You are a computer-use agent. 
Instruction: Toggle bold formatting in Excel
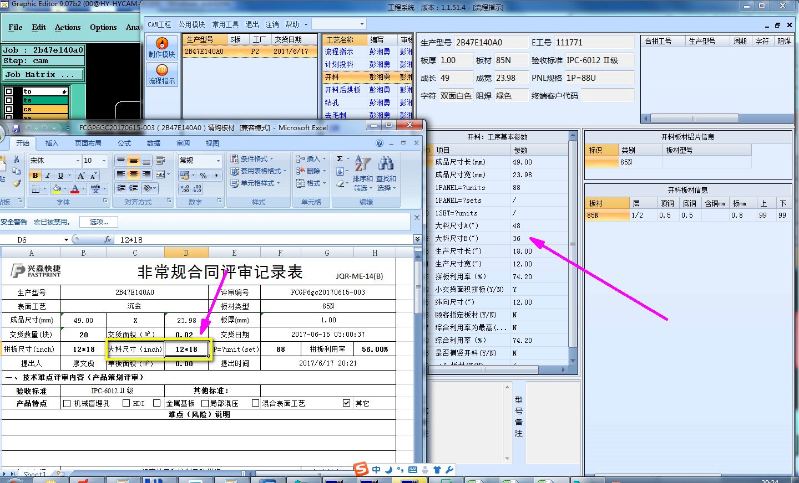click(36, 176)
